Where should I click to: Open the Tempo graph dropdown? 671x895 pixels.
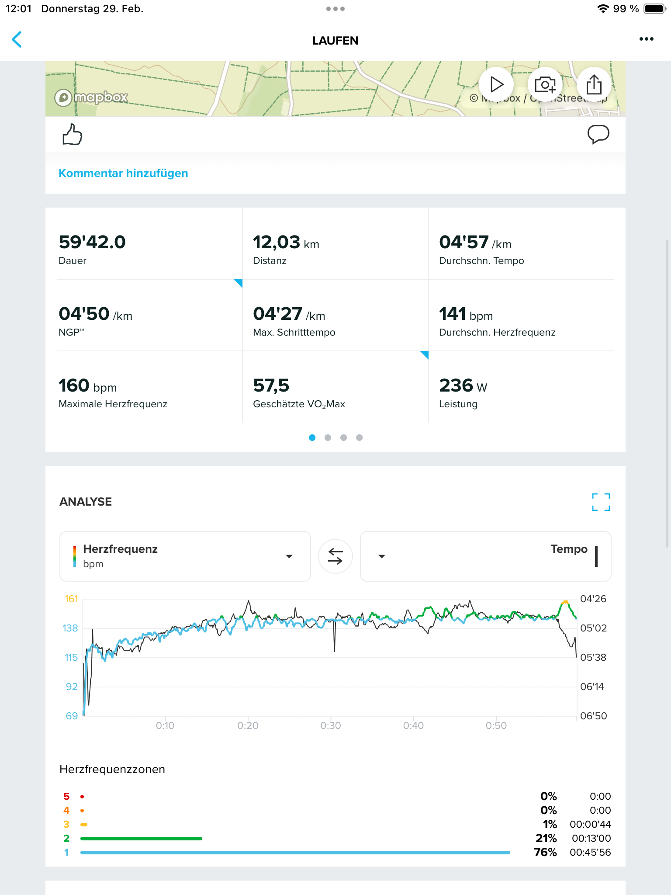point(485,556)
